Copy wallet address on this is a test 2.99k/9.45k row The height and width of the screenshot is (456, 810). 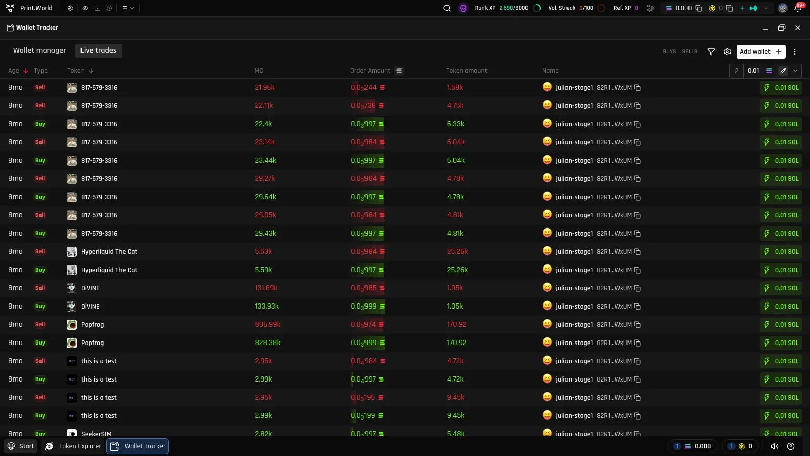click(x=637, y=416)
